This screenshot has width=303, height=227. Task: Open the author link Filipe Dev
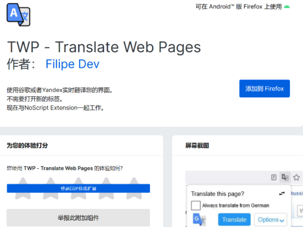pos(72,64)
